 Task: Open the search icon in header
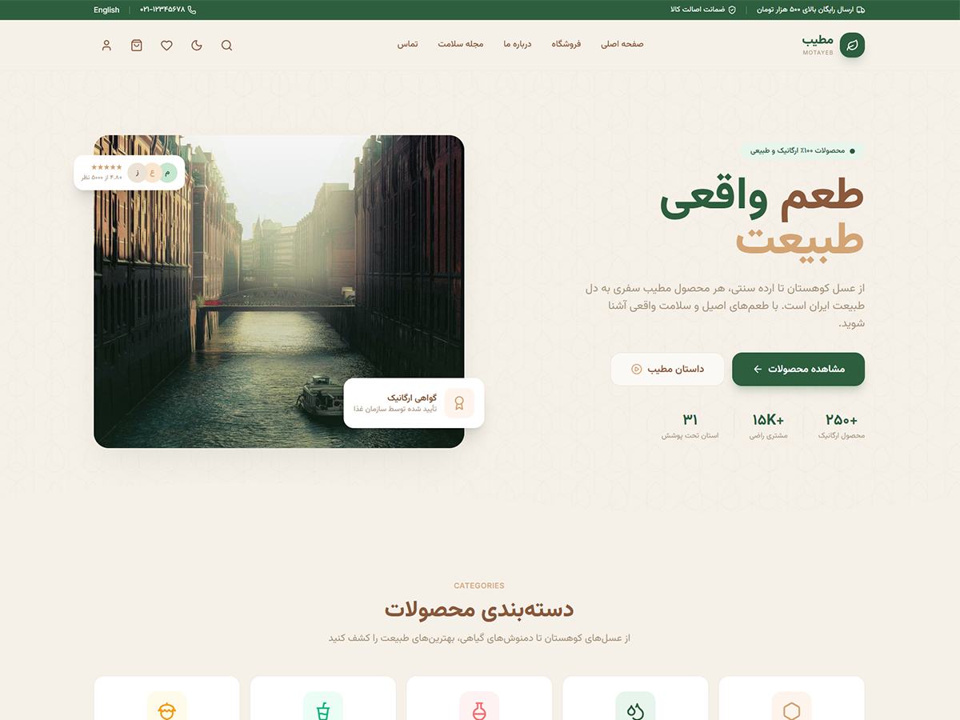(x=226, y=45)
